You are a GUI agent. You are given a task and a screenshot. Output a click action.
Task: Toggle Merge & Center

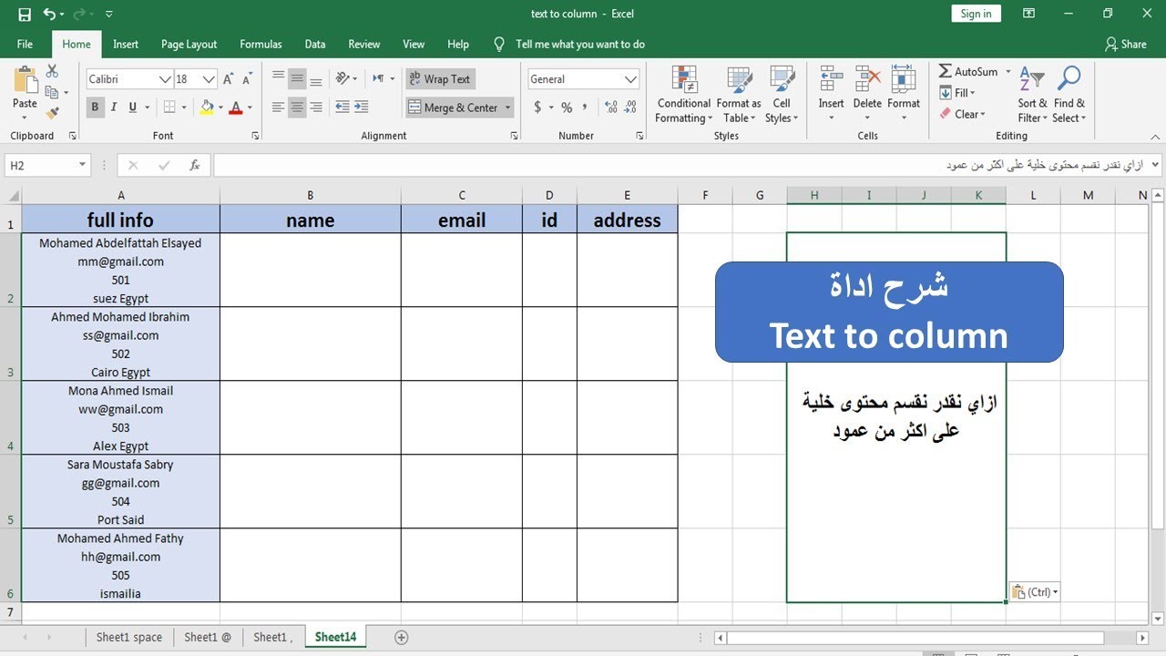[x=453, y=108]
